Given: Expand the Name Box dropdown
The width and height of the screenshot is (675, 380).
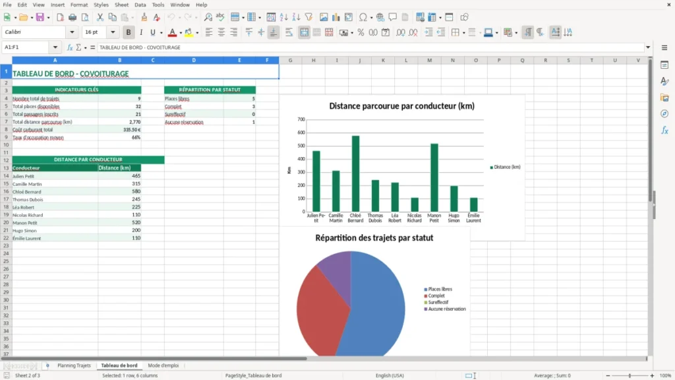Looking at the screenshot, I should click(x=55, y=47).
